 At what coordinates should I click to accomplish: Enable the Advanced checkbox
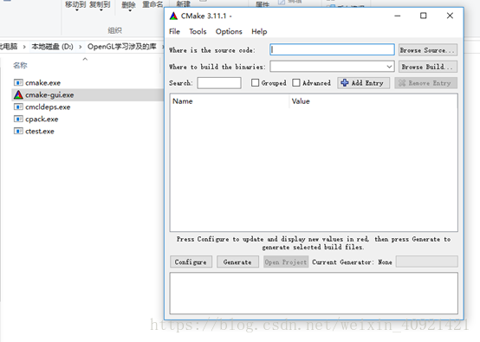click(x=296, y=83)
